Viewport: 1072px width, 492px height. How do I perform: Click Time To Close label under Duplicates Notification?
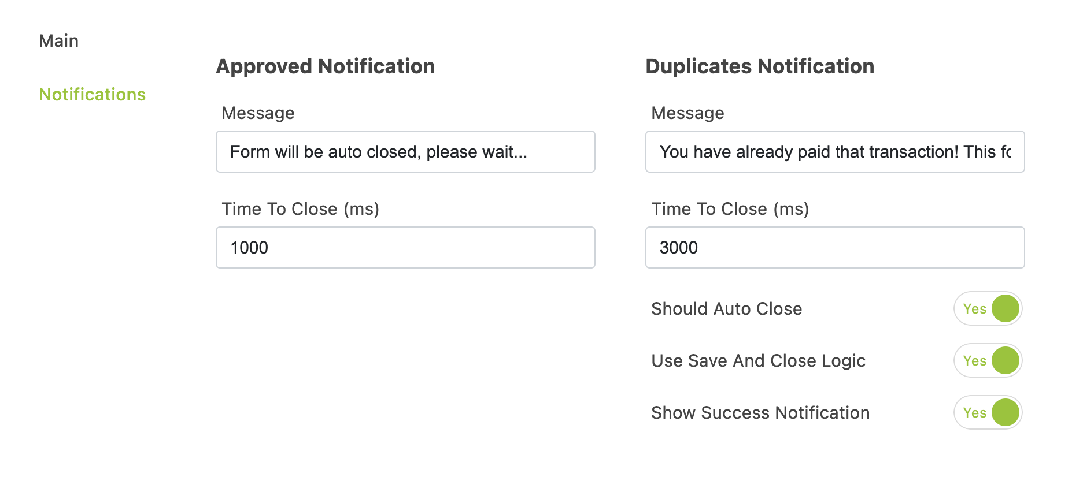tap(730, 209)
